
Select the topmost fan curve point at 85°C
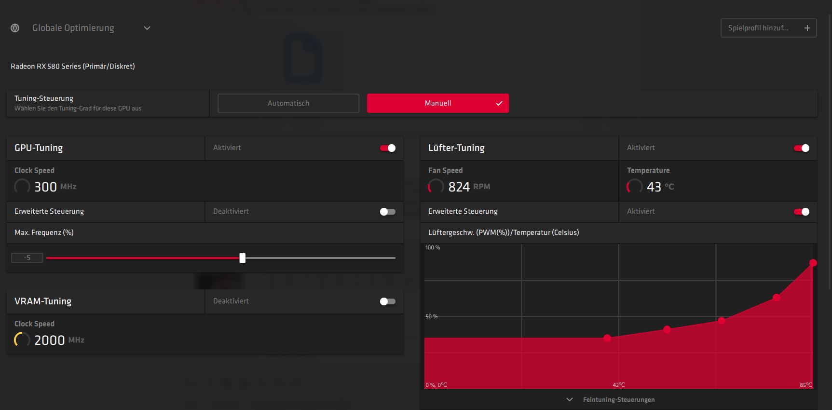[x=813, y=263]
